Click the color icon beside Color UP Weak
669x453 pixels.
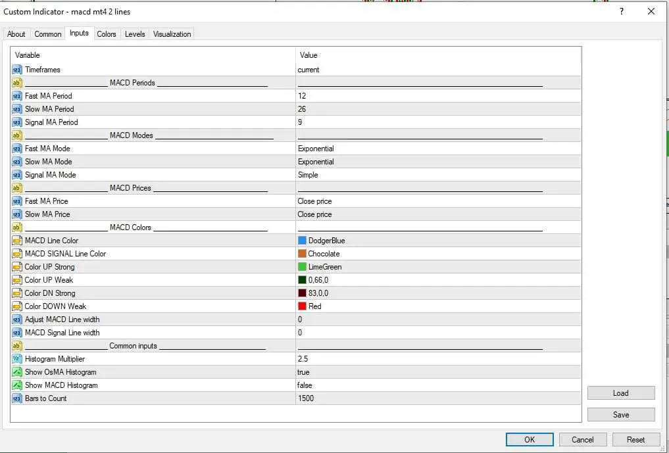pos(16,280)
